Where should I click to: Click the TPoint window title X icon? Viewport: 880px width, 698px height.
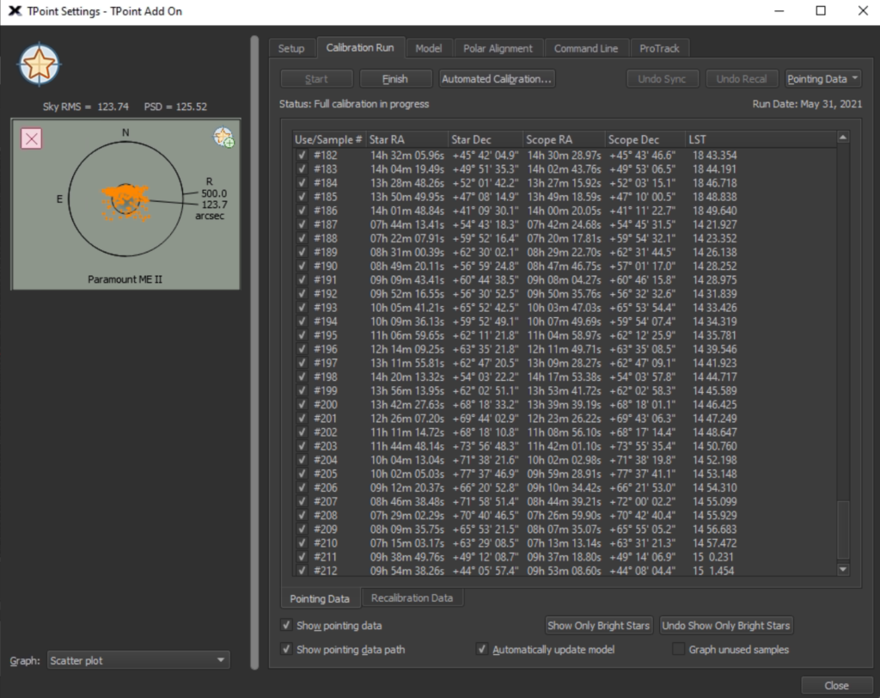pyautogui.click(x=15, y=11)
